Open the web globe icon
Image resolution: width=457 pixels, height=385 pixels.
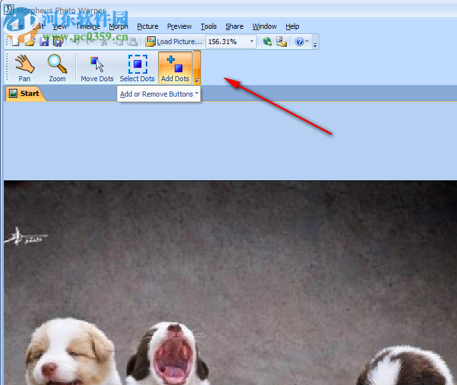[268, 42]
